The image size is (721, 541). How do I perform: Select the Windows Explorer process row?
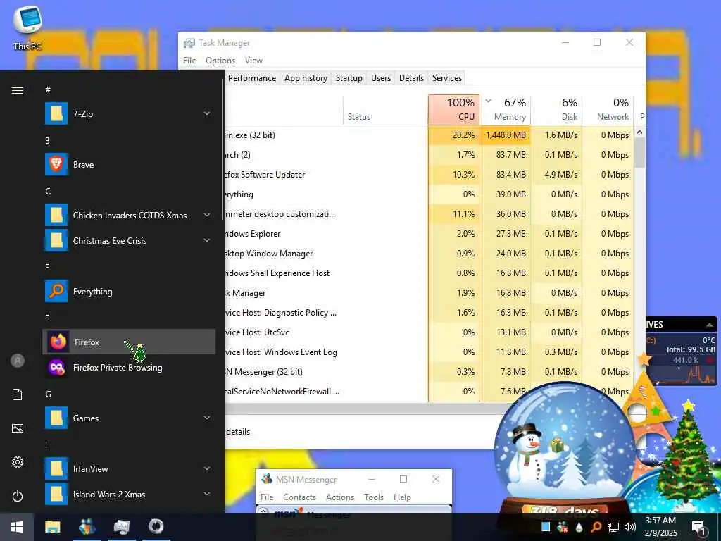pos(429,234)
